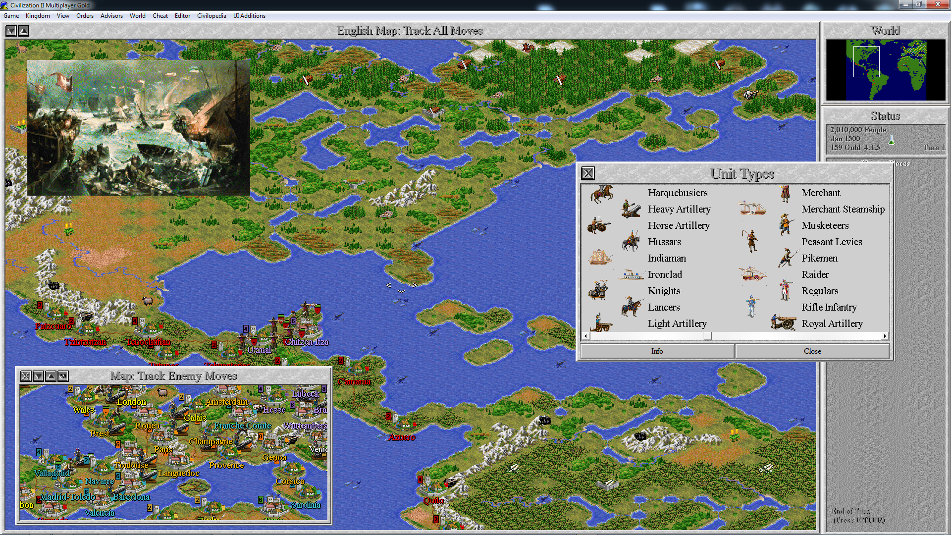This screenshot has width=951, height=535.
Task: Select the Heavy Artillery cannon icon
Action: coord(632,209)
